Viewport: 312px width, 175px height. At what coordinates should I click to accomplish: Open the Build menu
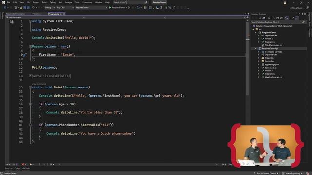tap(44, 2)
